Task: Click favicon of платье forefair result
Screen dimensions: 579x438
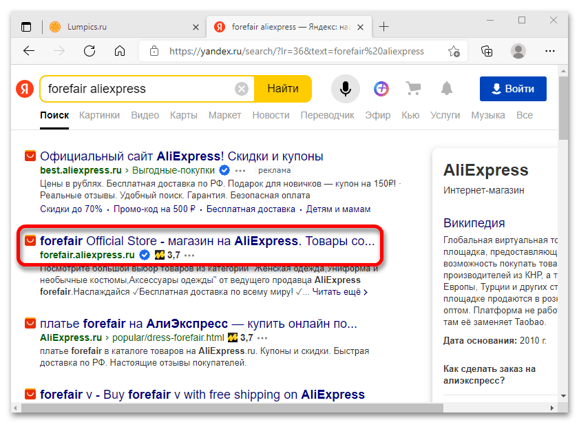Action: point(30,323)
